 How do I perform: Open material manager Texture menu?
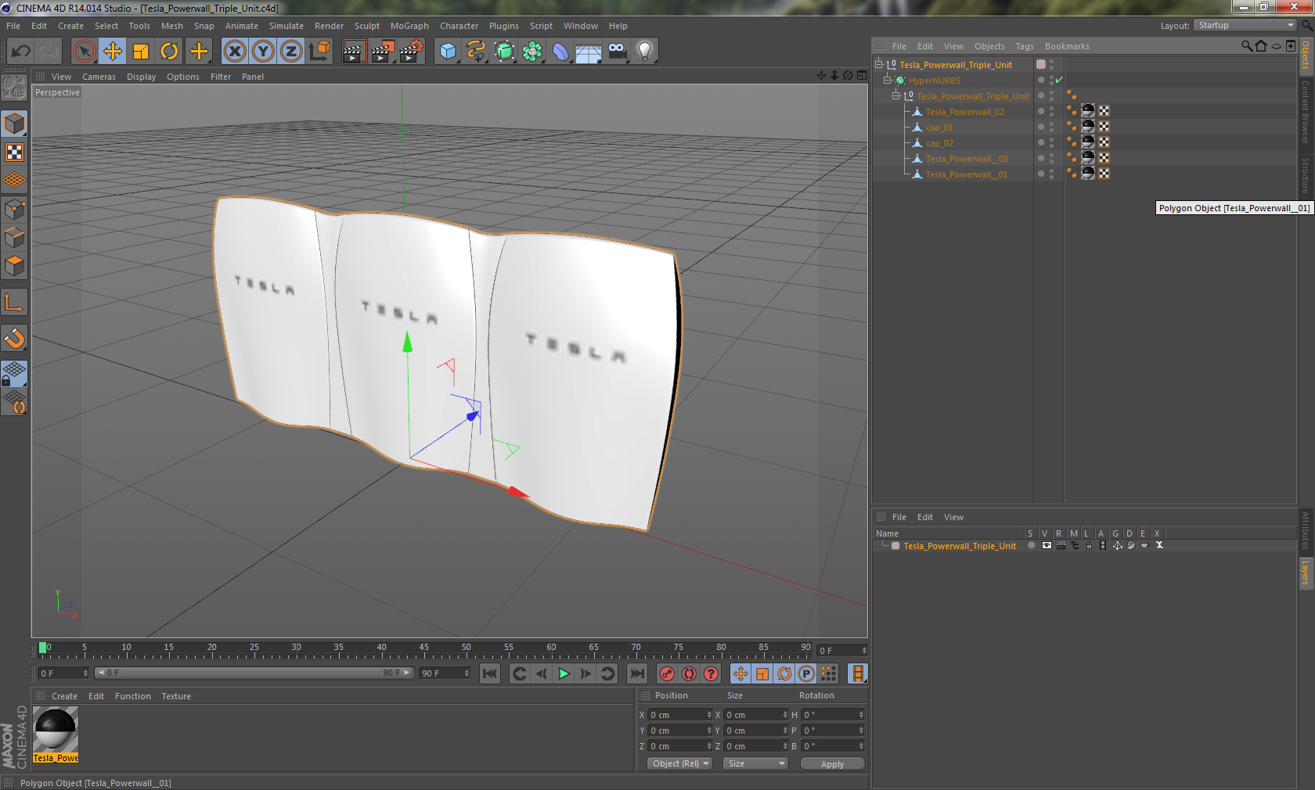(176, 696)
